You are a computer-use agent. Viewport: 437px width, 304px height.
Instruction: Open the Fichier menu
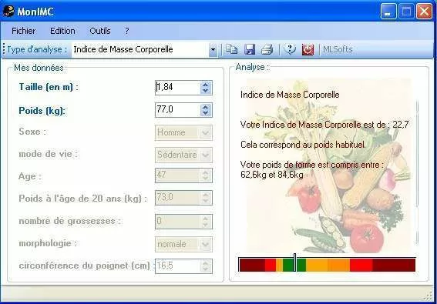[23, 31]
